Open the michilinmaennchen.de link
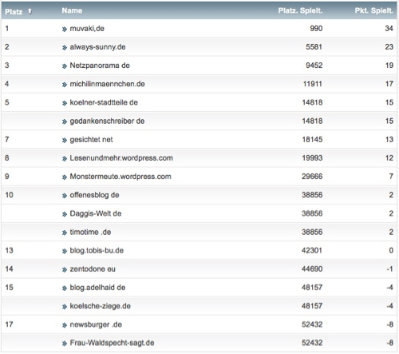This screenshot has width=399, height=354. coord(107,84)
